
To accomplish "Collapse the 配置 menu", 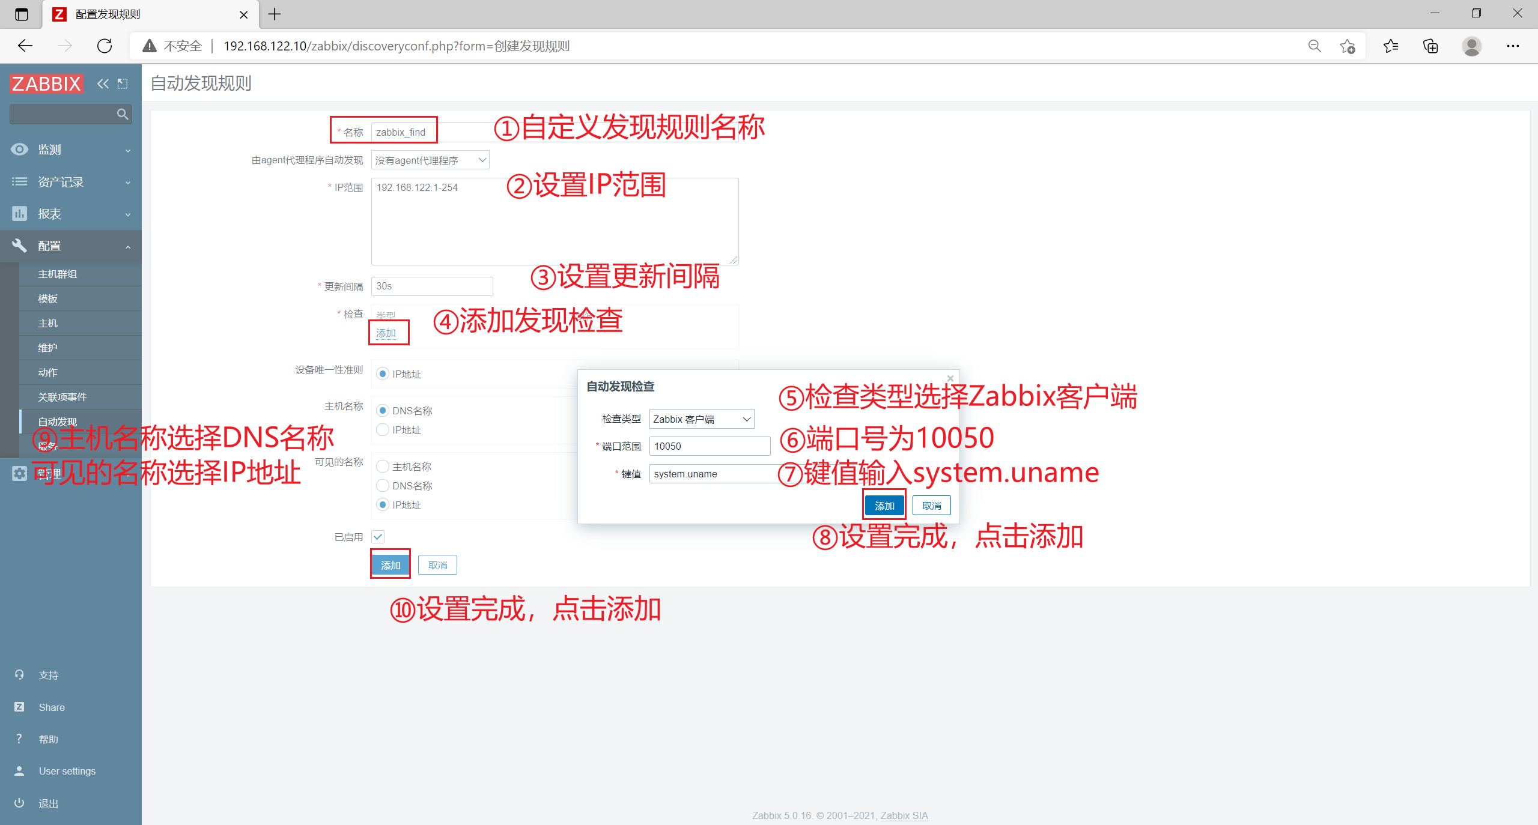I will (x=128, y=246).
